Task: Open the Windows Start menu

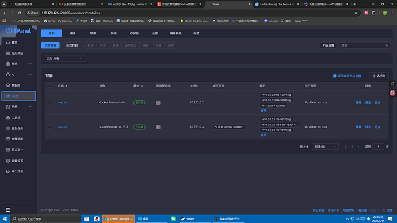Action: 5,219
